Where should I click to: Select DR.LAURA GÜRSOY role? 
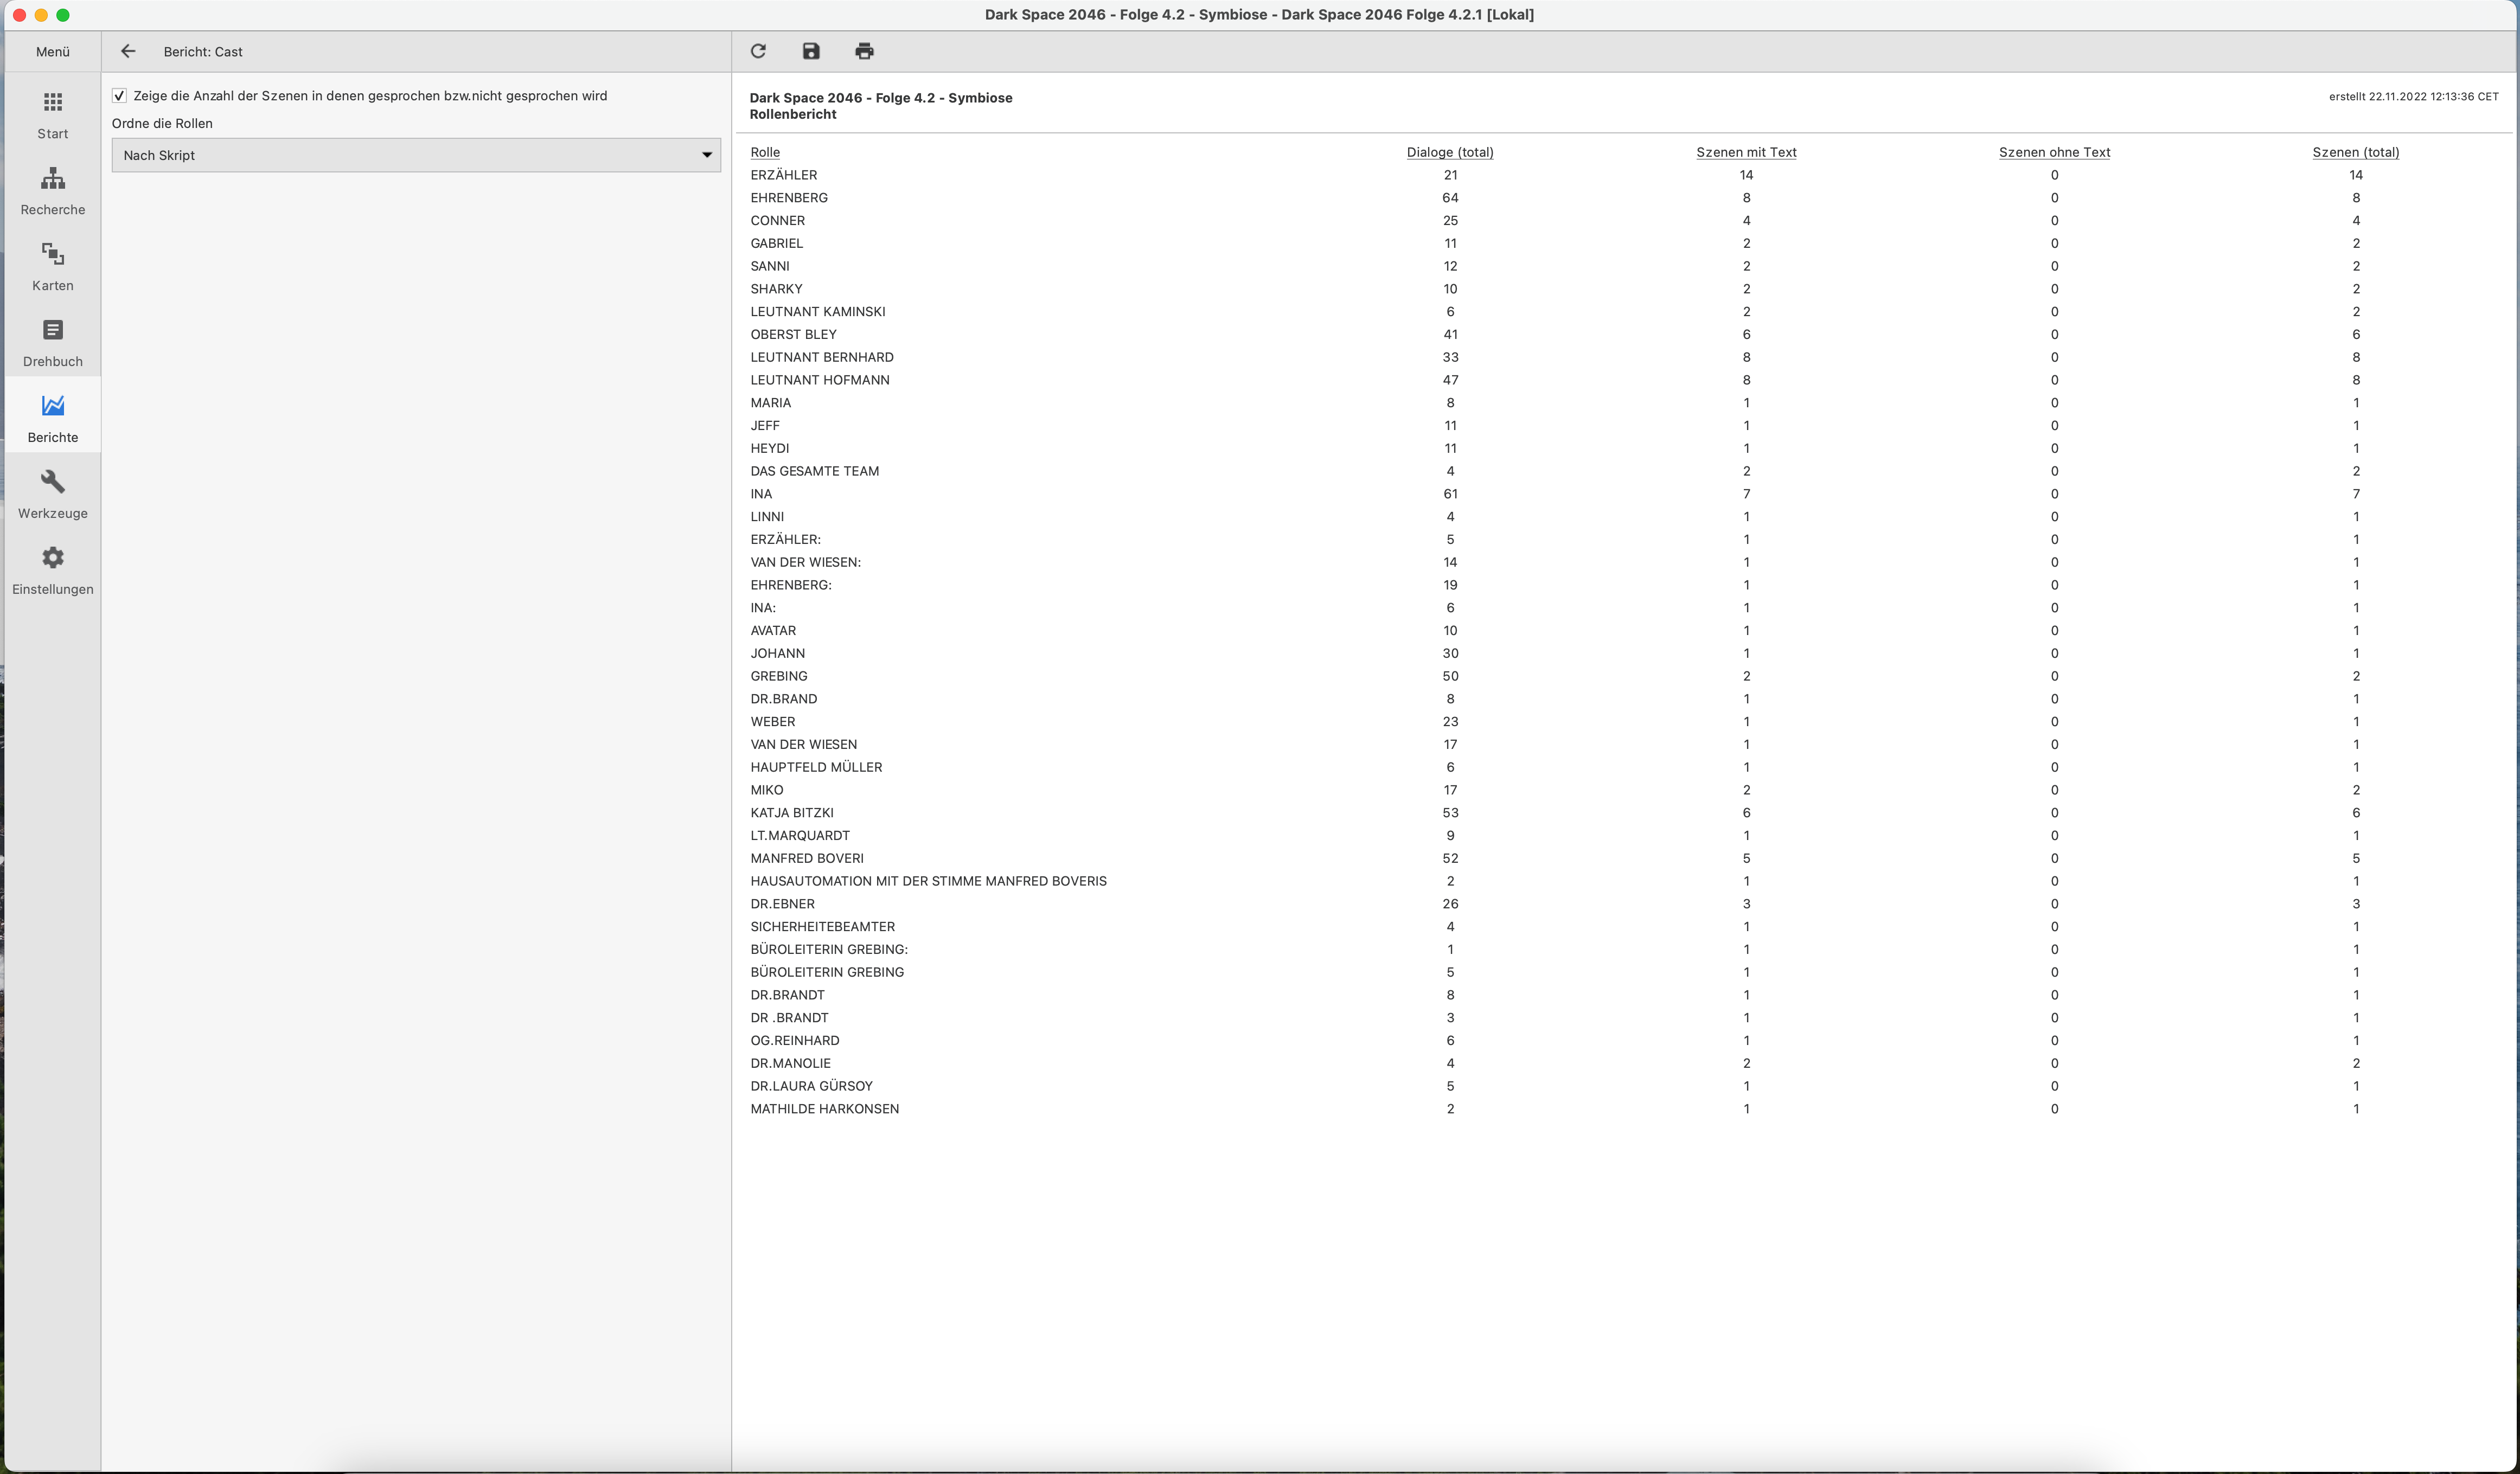point(811,1086)
